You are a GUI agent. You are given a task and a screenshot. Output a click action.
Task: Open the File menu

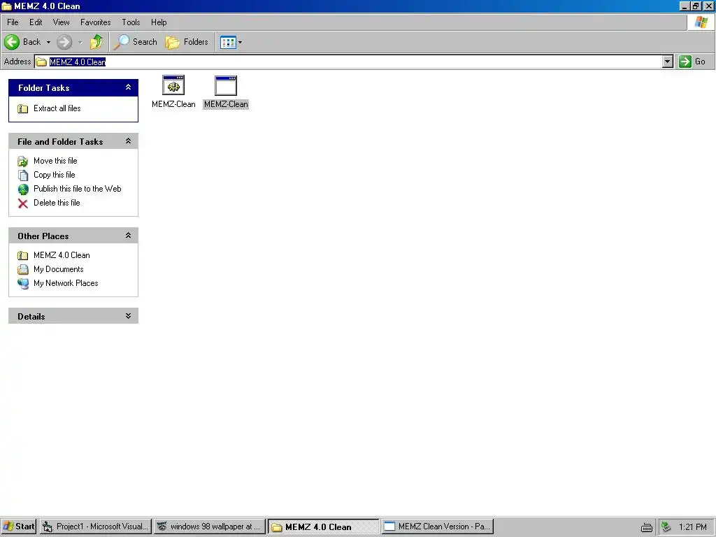pyautogui.click(x=13, y=22)
